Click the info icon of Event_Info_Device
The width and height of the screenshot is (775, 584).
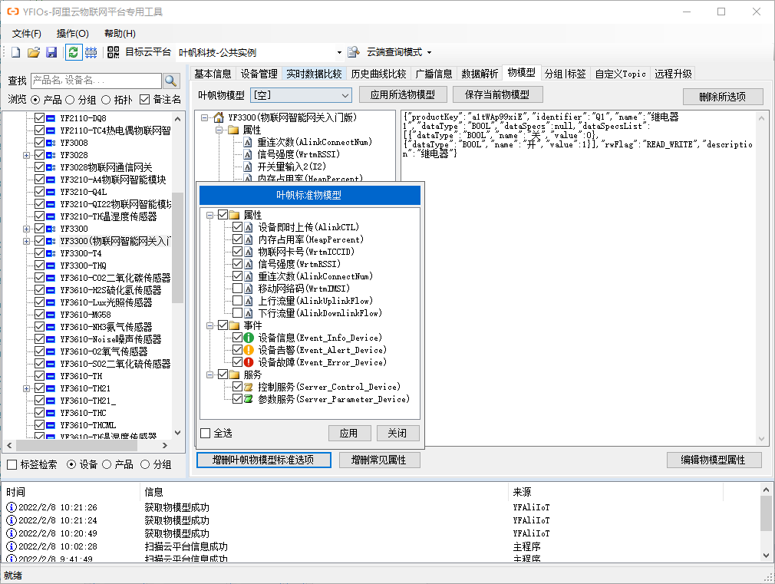[249, 338]
